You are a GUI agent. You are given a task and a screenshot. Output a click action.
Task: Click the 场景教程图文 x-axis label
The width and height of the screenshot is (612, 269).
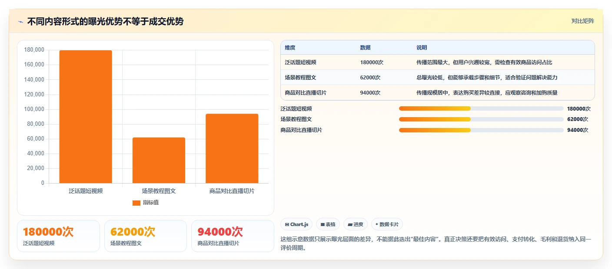(x=159, y=191)
